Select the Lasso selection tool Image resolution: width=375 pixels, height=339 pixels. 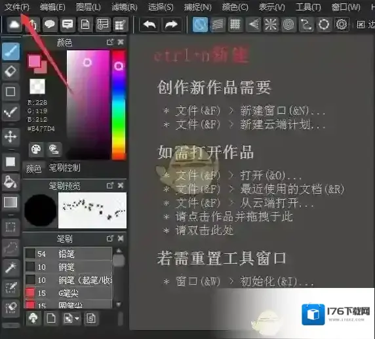10,247
